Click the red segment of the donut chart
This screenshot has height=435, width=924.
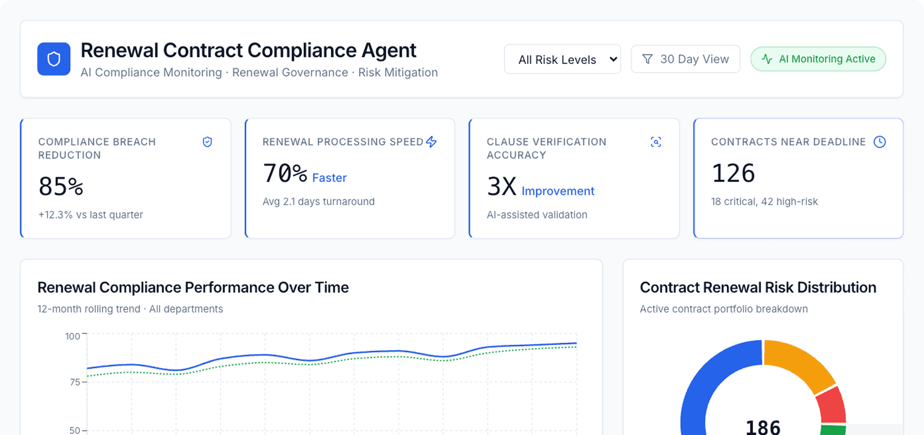tap(832, 406)
